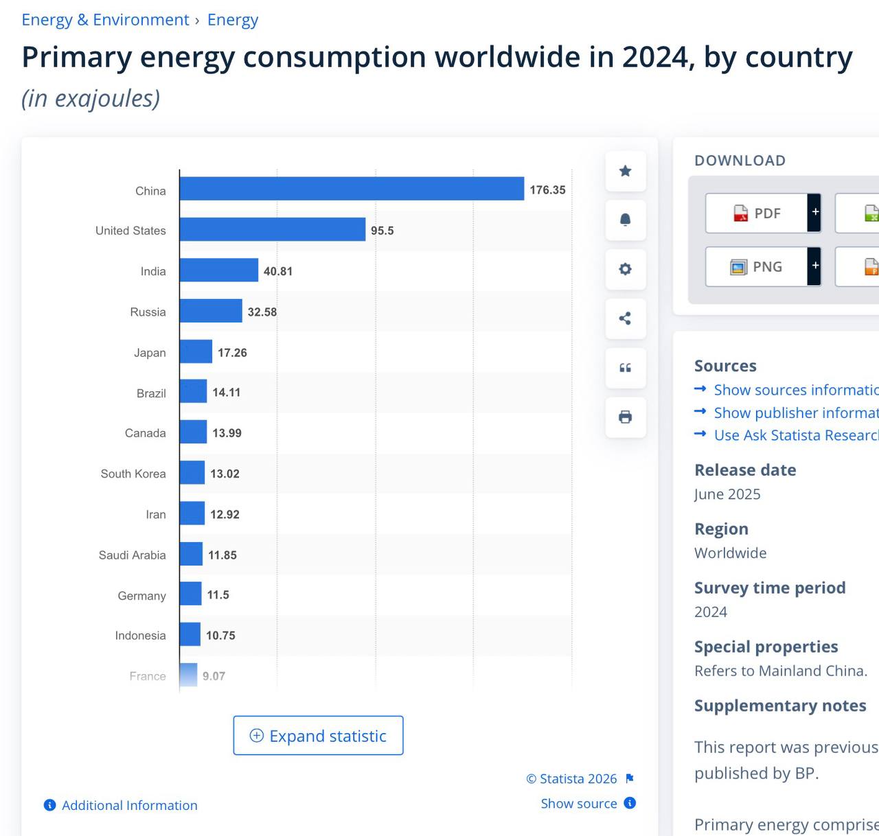Expand PDF download options plus

tap(814, 213)
